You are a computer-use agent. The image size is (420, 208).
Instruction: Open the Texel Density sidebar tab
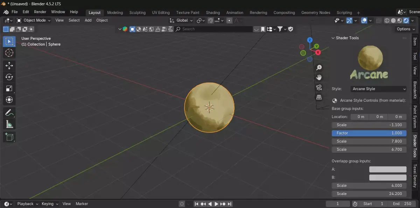click(x=415, y=175)
